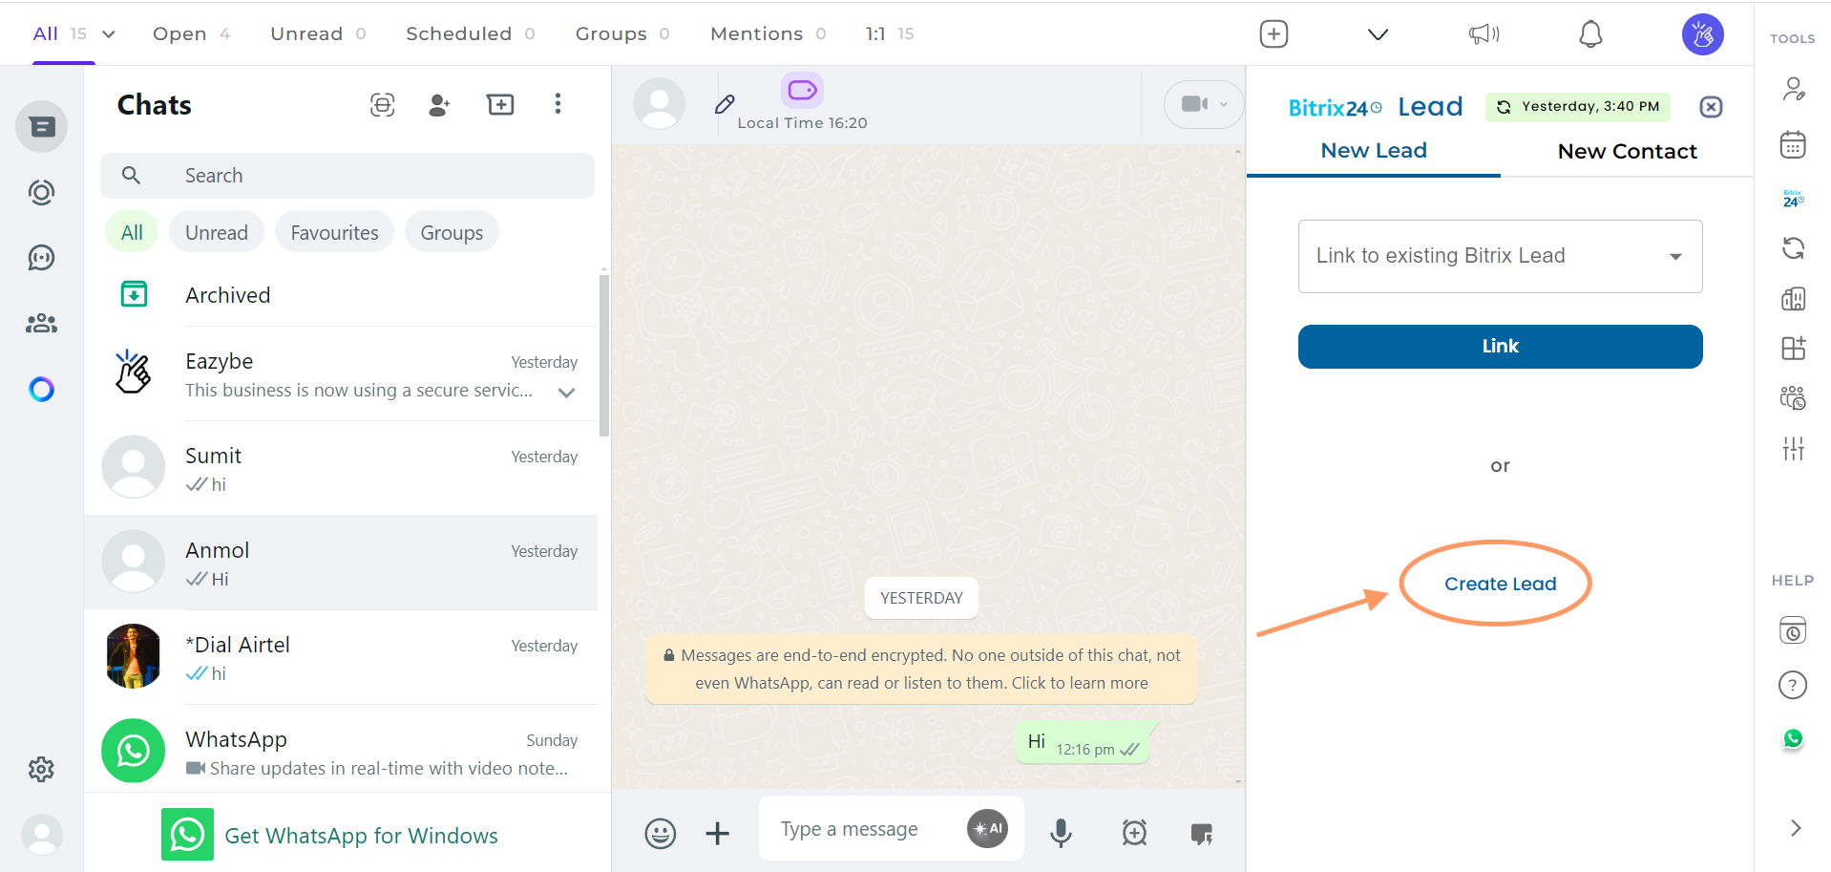Image resolution: width=1831 pixels, height=872 pixels.
Task: Toggle the Favourites filter chip
Action: click(334, 231)
